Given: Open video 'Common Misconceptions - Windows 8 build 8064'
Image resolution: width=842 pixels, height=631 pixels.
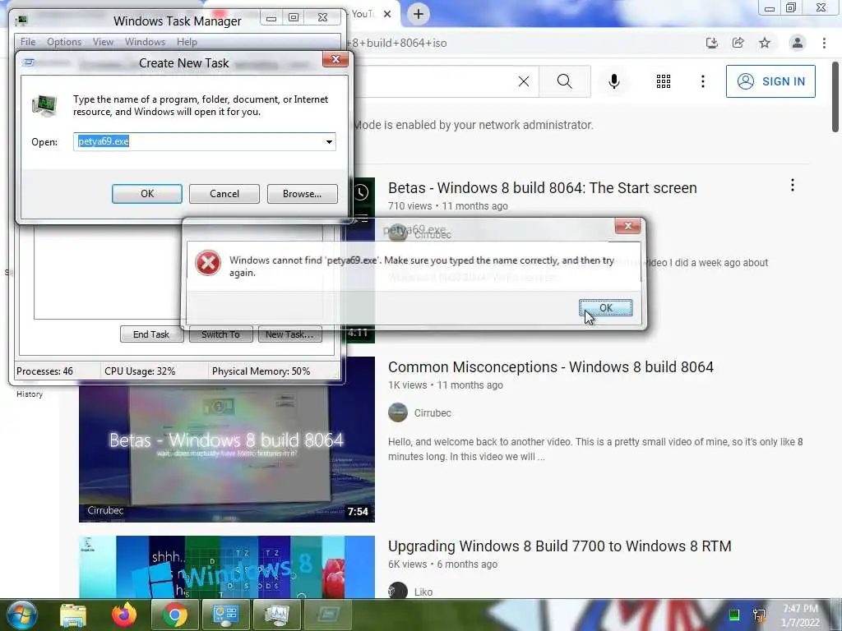Looking at the screenshot, I should pos(551,367).
